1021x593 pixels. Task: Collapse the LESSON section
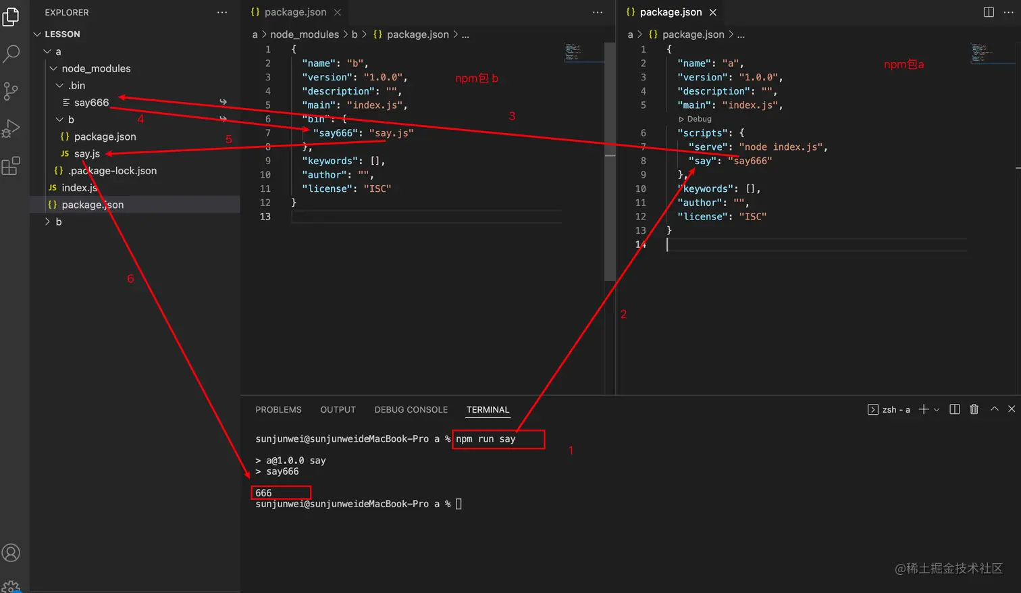tap(135, 34)
